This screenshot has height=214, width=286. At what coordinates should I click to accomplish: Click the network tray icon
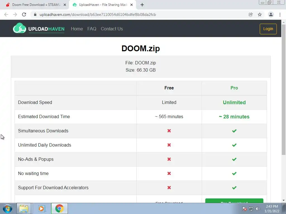(x=251, y=209)
